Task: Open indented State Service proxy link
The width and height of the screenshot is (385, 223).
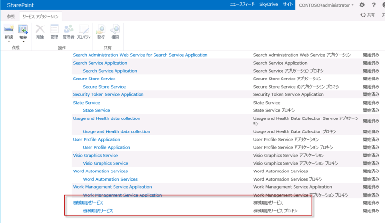Action: point(97,110)
